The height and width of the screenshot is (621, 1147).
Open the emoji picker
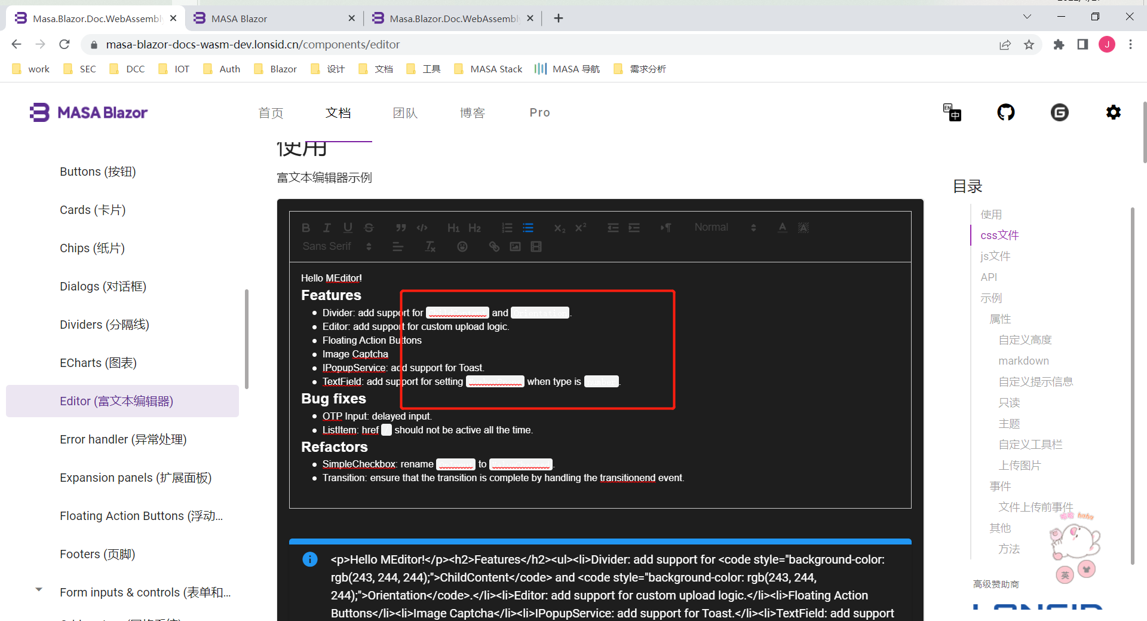coord(462,247)
